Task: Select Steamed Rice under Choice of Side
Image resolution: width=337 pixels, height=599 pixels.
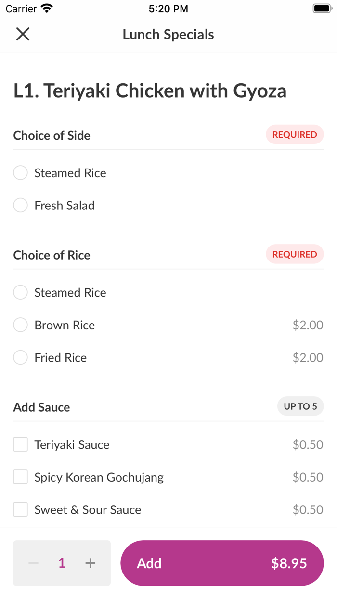Action: click(20, 172)
